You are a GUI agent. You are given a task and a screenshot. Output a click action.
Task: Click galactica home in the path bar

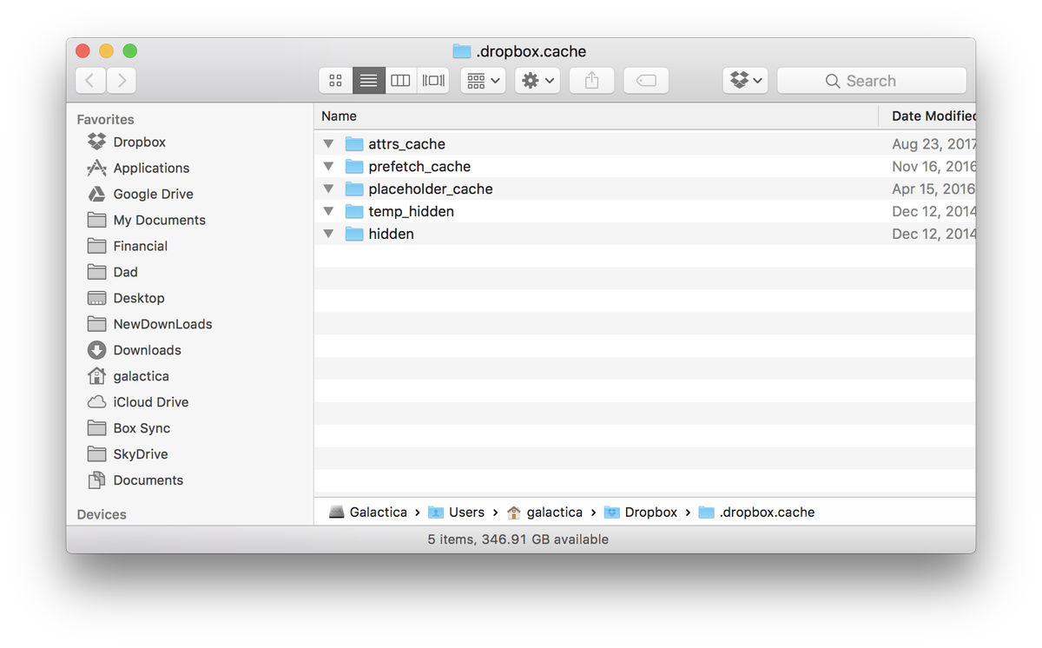[x=544, y=512]
